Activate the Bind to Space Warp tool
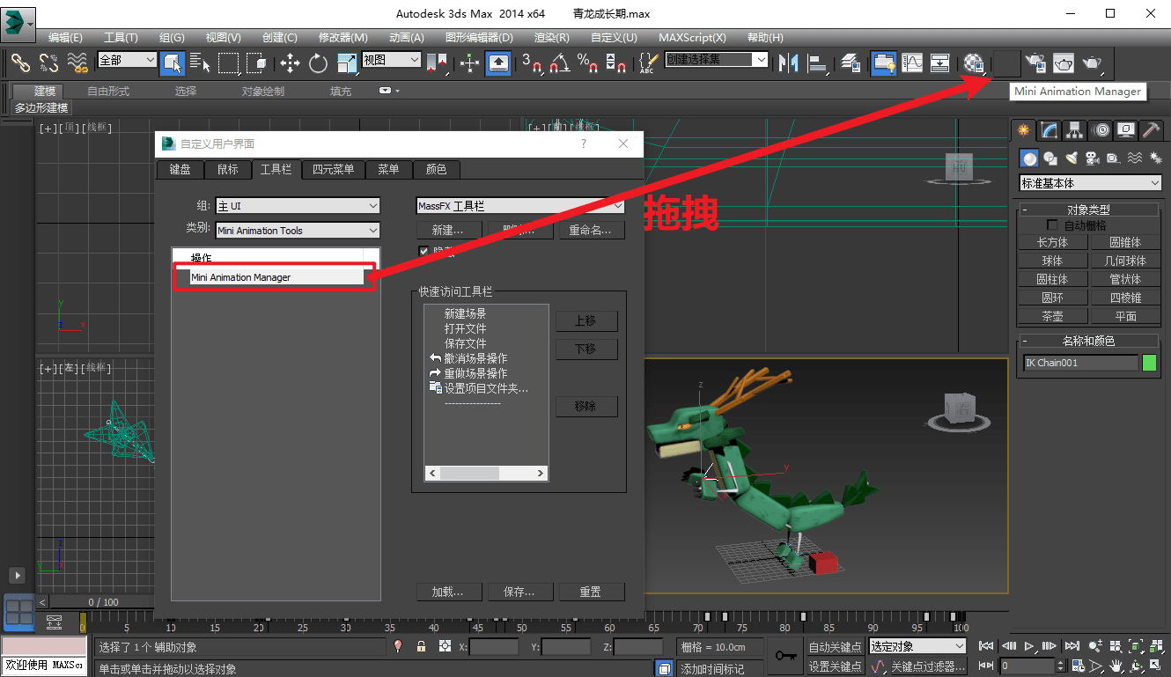The height and width of the screenshot is (677, 1171). point(77,63)
